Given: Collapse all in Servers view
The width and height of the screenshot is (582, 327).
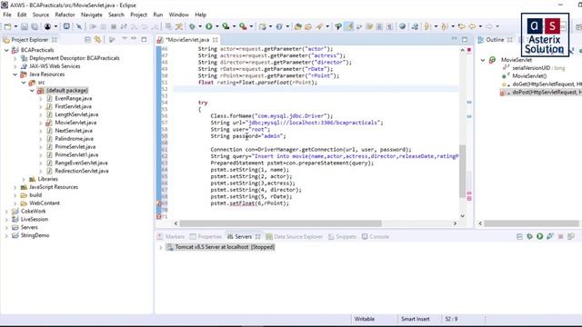Looking at the screenshot, I should click(519, 236).
